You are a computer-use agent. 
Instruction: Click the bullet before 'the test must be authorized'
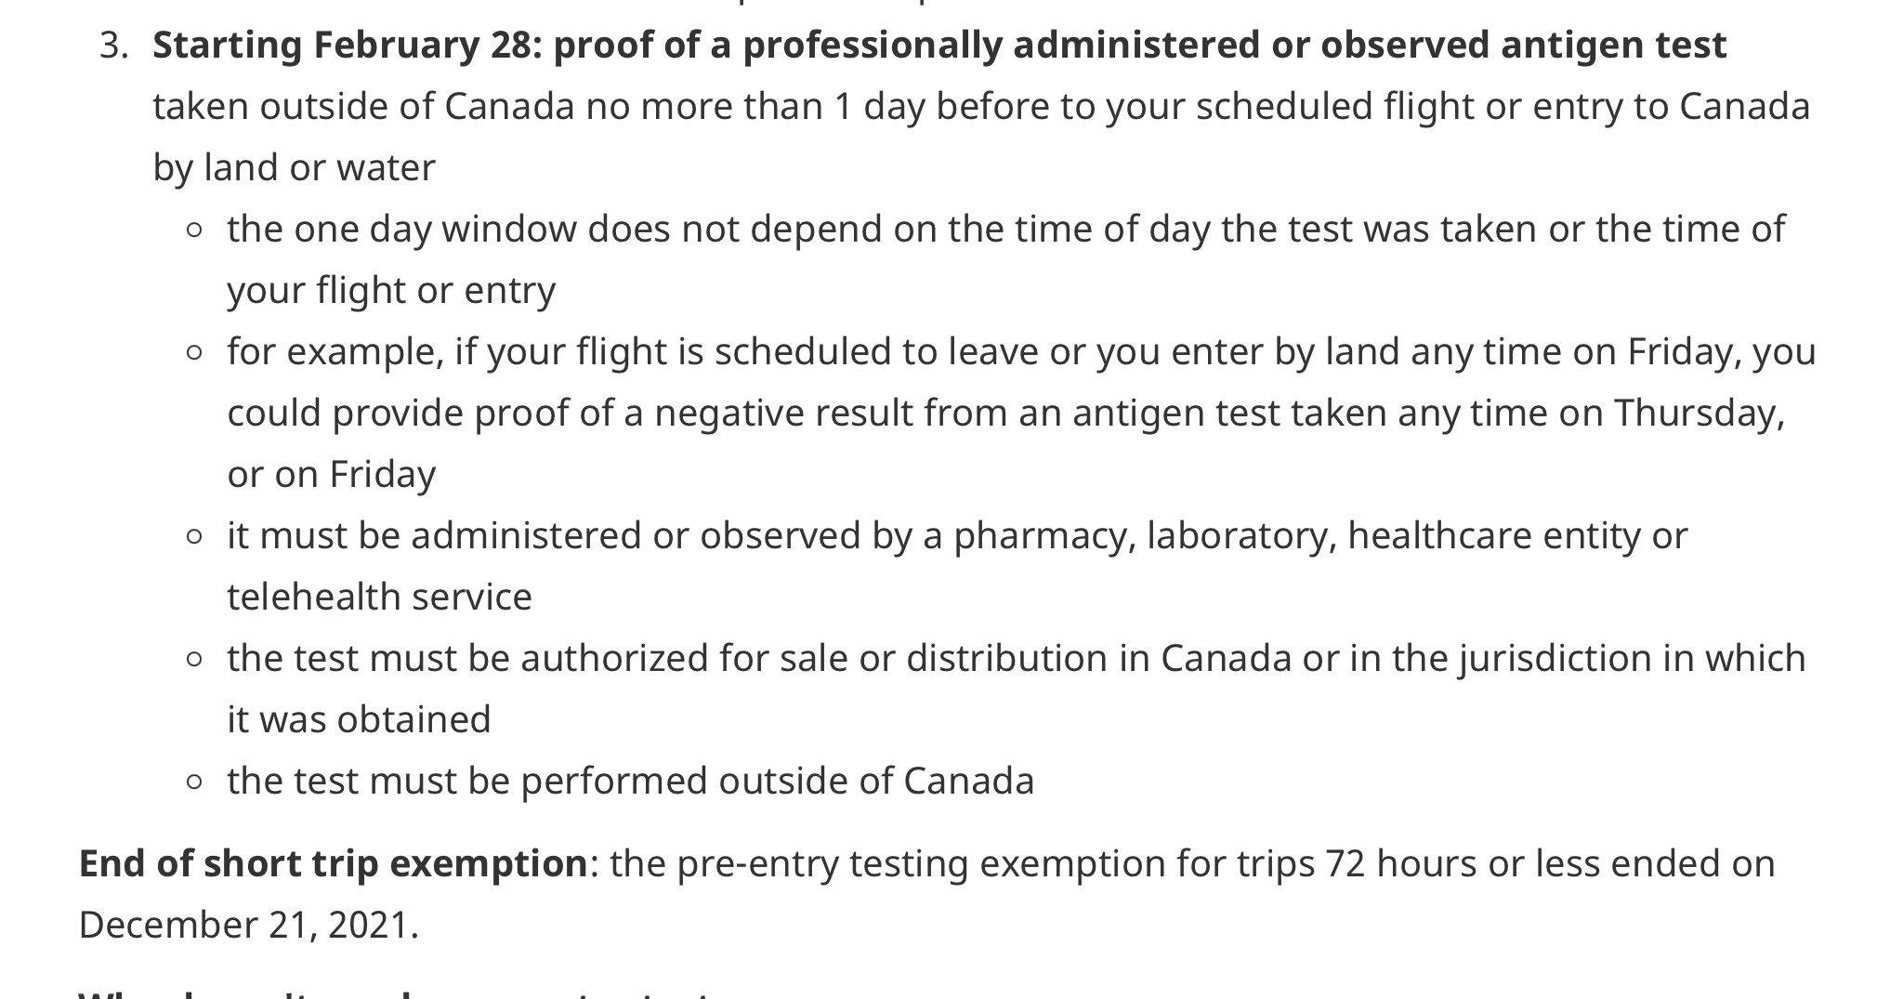click(x=194, y=660)
